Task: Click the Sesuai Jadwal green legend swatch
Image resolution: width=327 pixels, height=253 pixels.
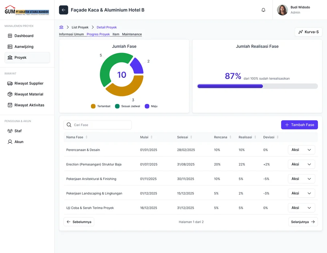Action: click(117, 106)
